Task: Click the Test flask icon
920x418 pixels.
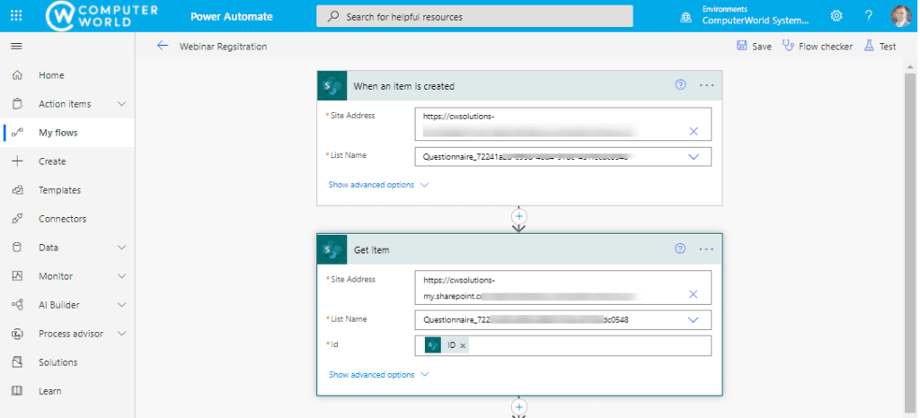Action: (x=869, y=46)
